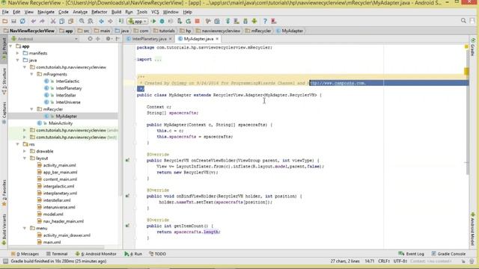Select InterGalactic class in tree

coord(67,81)
